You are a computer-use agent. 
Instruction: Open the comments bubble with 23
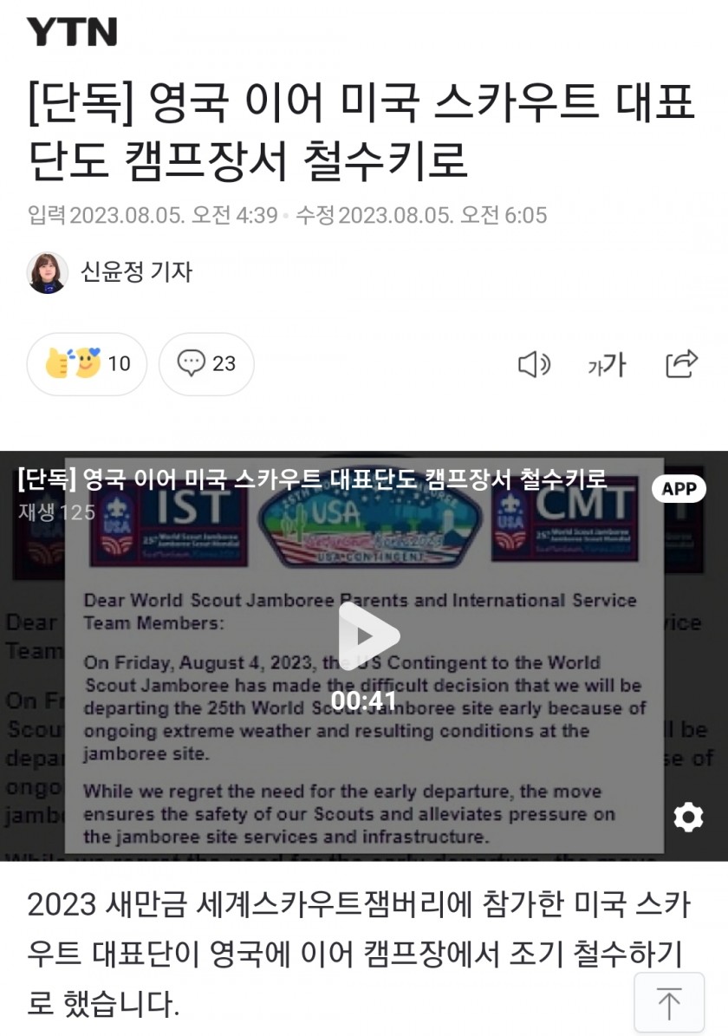[x=206, y=364]
